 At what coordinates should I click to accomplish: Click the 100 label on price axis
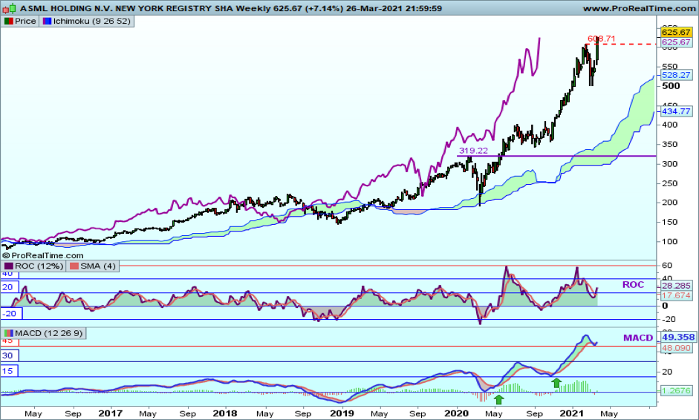pyautogui.click(x=669, y=241)
